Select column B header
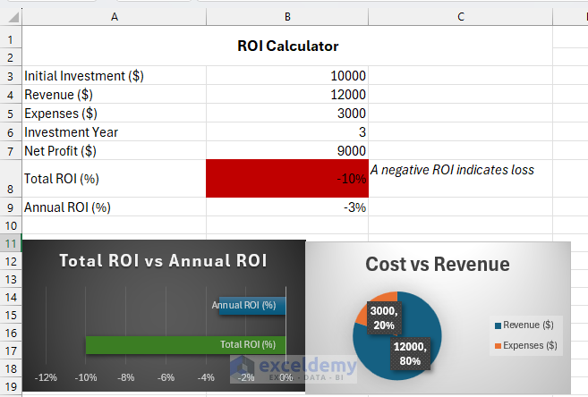The width and height of the screenshot is (588, 397). click(287, 17)
